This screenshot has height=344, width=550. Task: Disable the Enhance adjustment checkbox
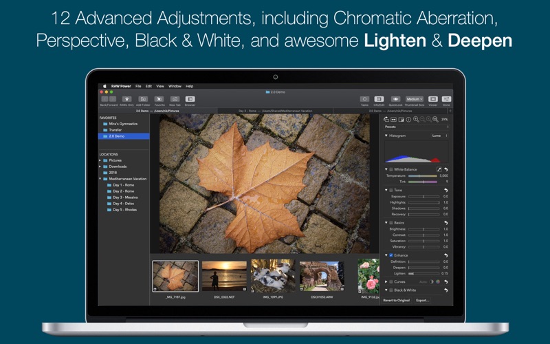391,255
